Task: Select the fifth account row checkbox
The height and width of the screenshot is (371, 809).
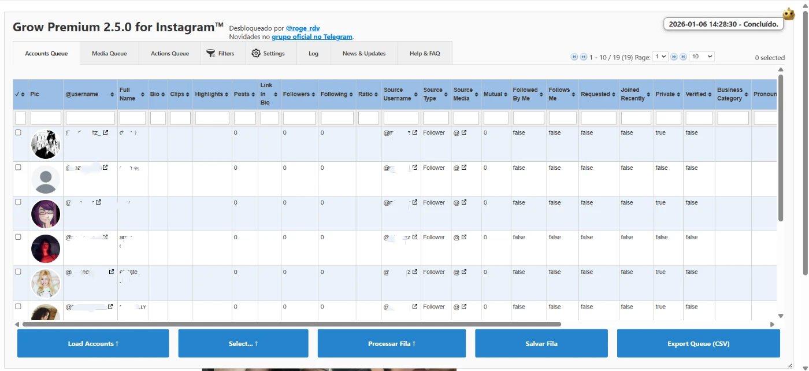Action: 18,271
